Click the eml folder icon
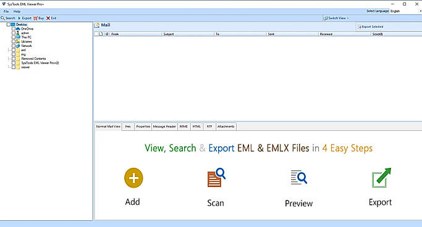 coord(18,50)
